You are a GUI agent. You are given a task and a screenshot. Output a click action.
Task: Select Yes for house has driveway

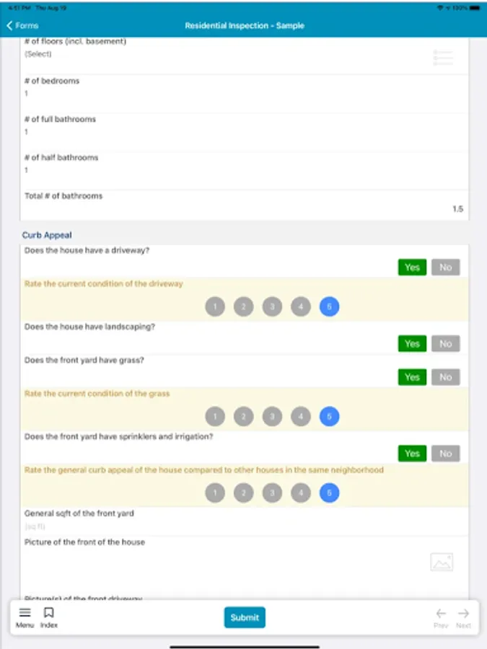(412, 268)
